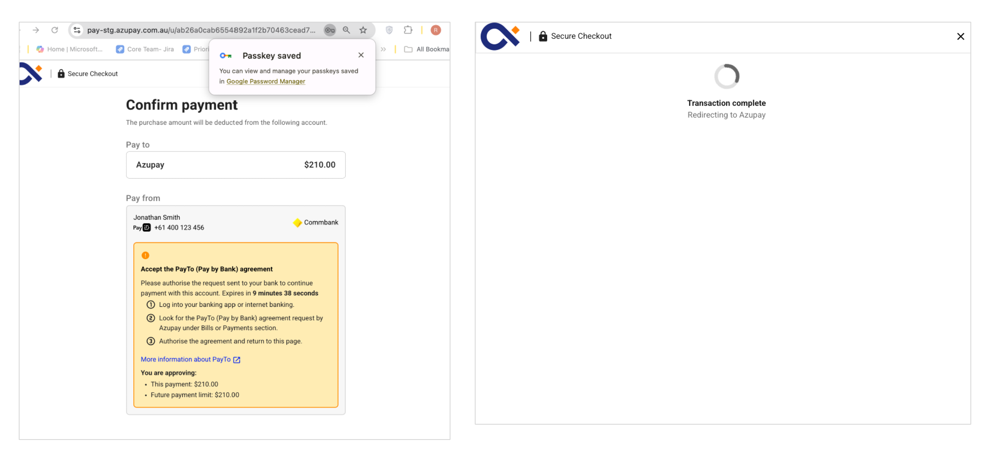Click lock icon beside Secure Checkout in browser
Screen dimensions: 987x457
(61, 74)
